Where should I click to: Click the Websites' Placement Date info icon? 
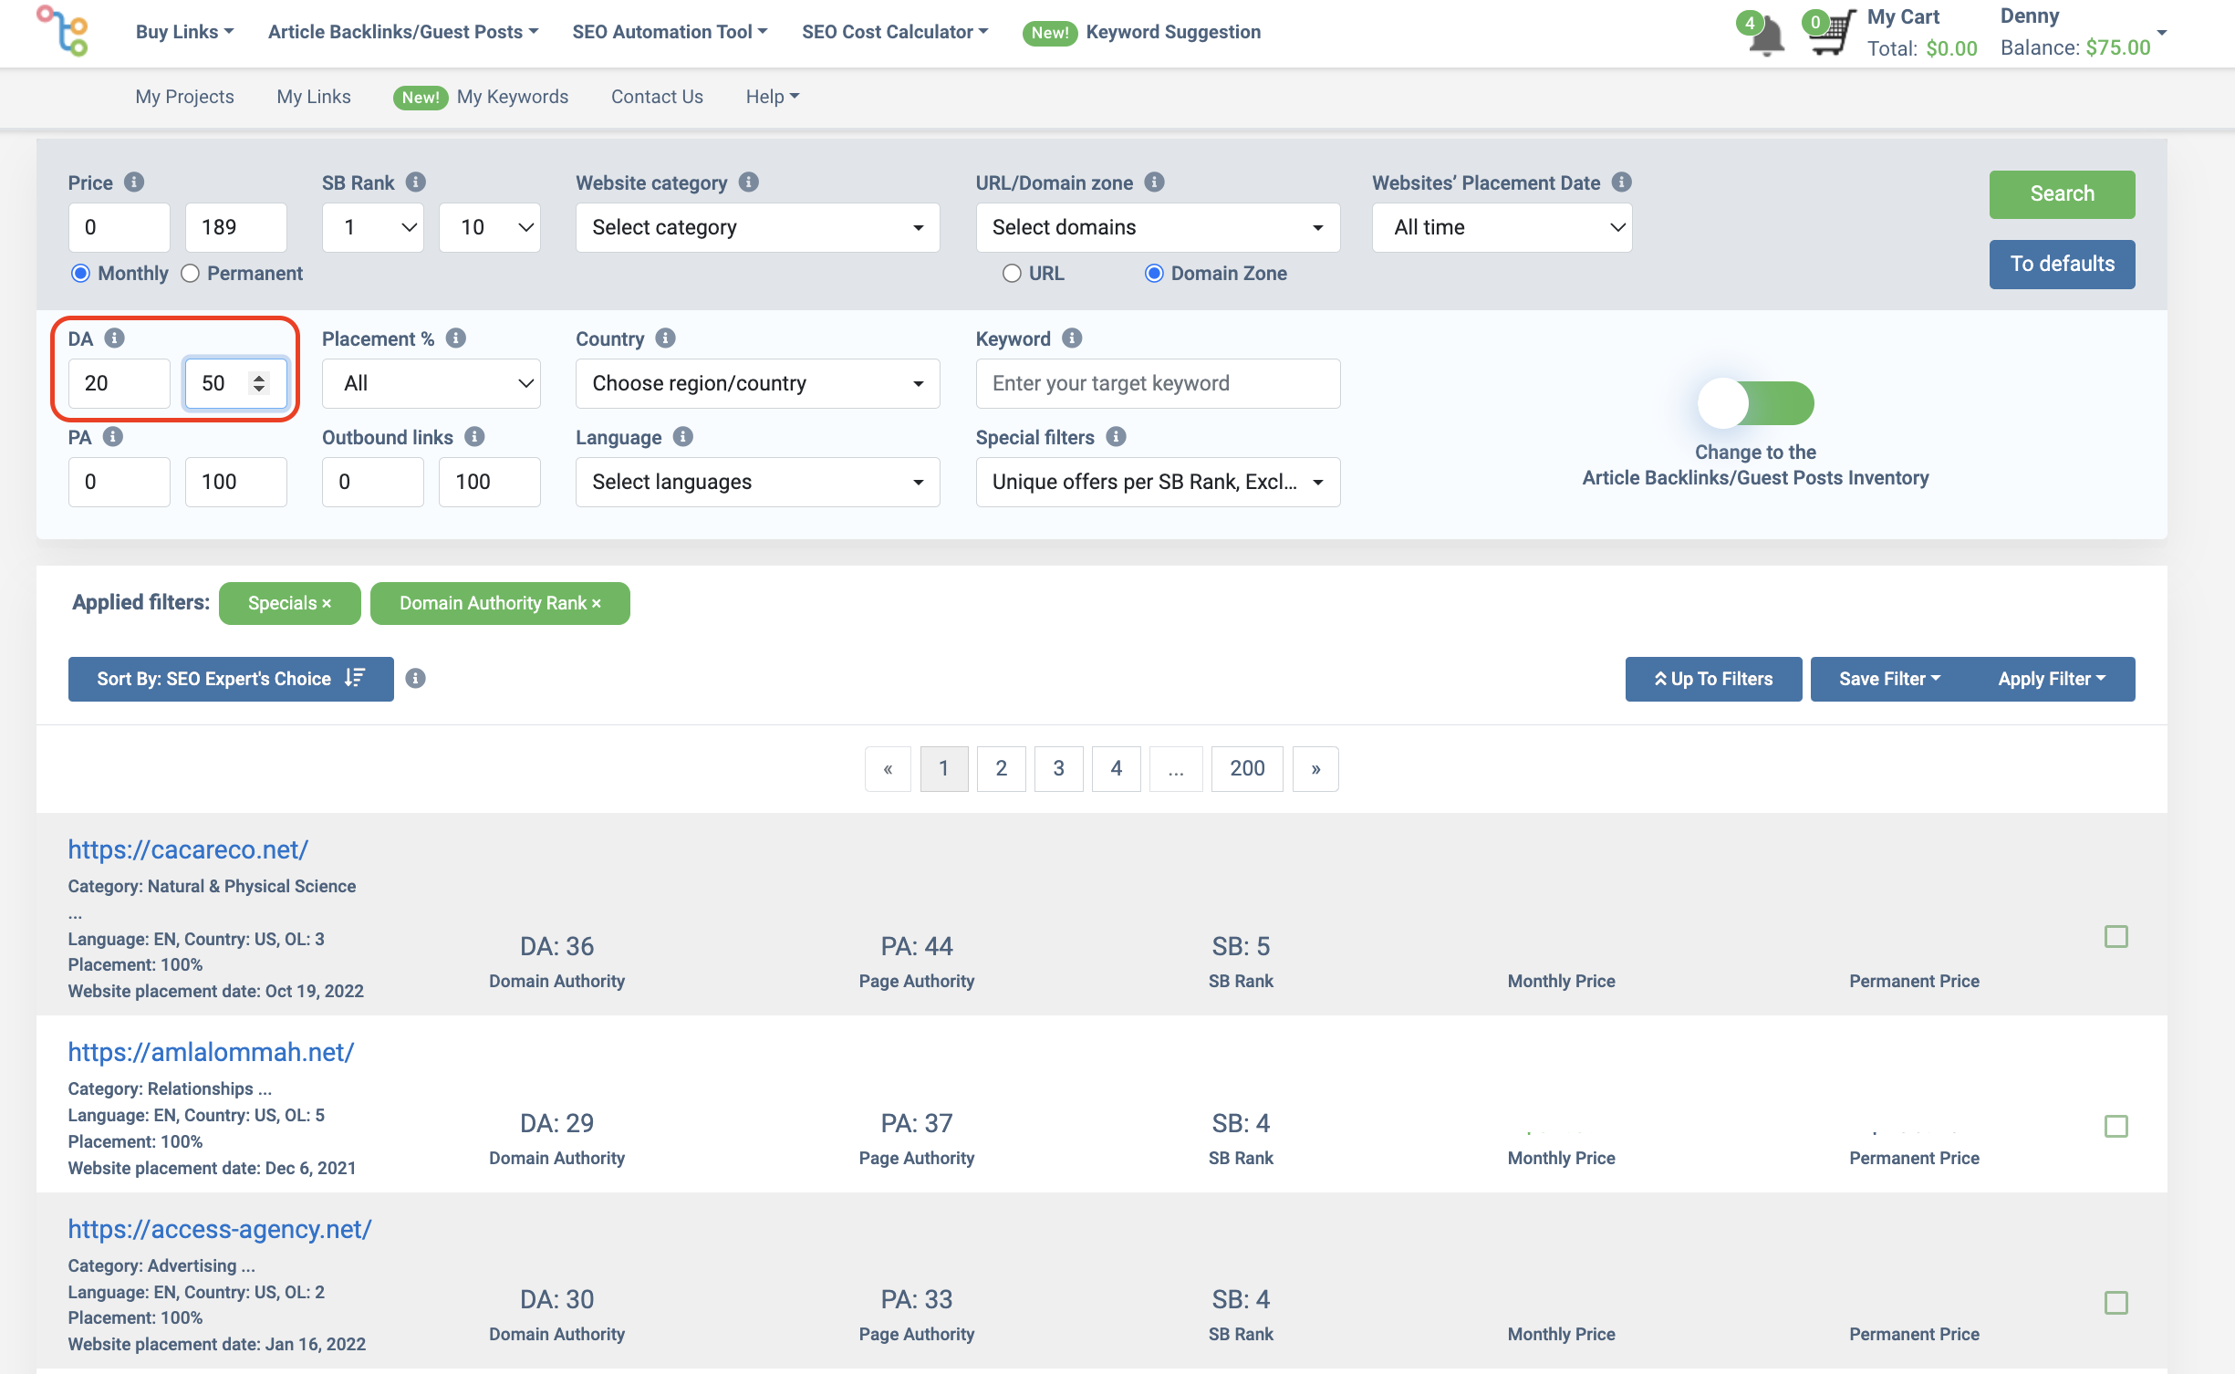pyautogui.click(x=1621, y=182)
